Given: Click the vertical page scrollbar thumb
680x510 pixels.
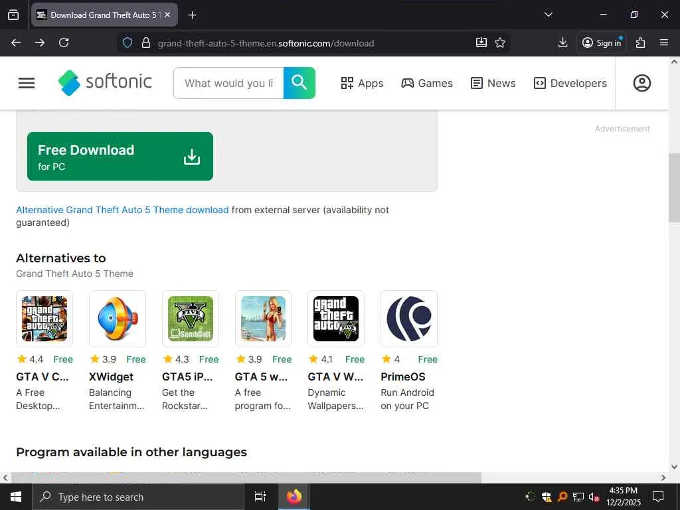Looking at the screenshot, I should click(675, 188).
